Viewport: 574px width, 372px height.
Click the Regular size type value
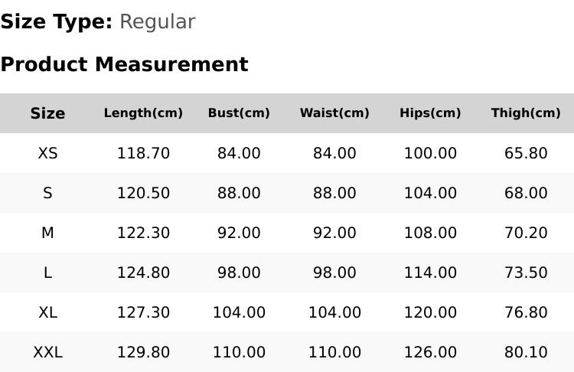[158, 21]
